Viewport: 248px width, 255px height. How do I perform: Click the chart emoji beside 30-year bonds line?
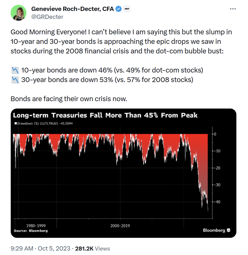point(15,80)
